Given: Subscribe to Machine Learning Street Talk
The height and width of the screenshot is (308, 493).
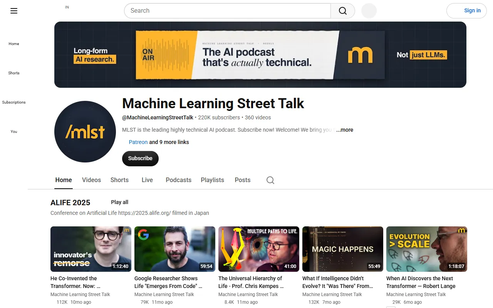Looking at the screenshot, I should pos(140,159).
